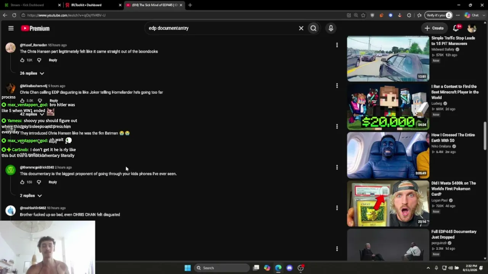The height and width of the screenshot is (274, 488).
Task: Dislike the thommcgoldrick comment about kids phones
Action: 39,182
